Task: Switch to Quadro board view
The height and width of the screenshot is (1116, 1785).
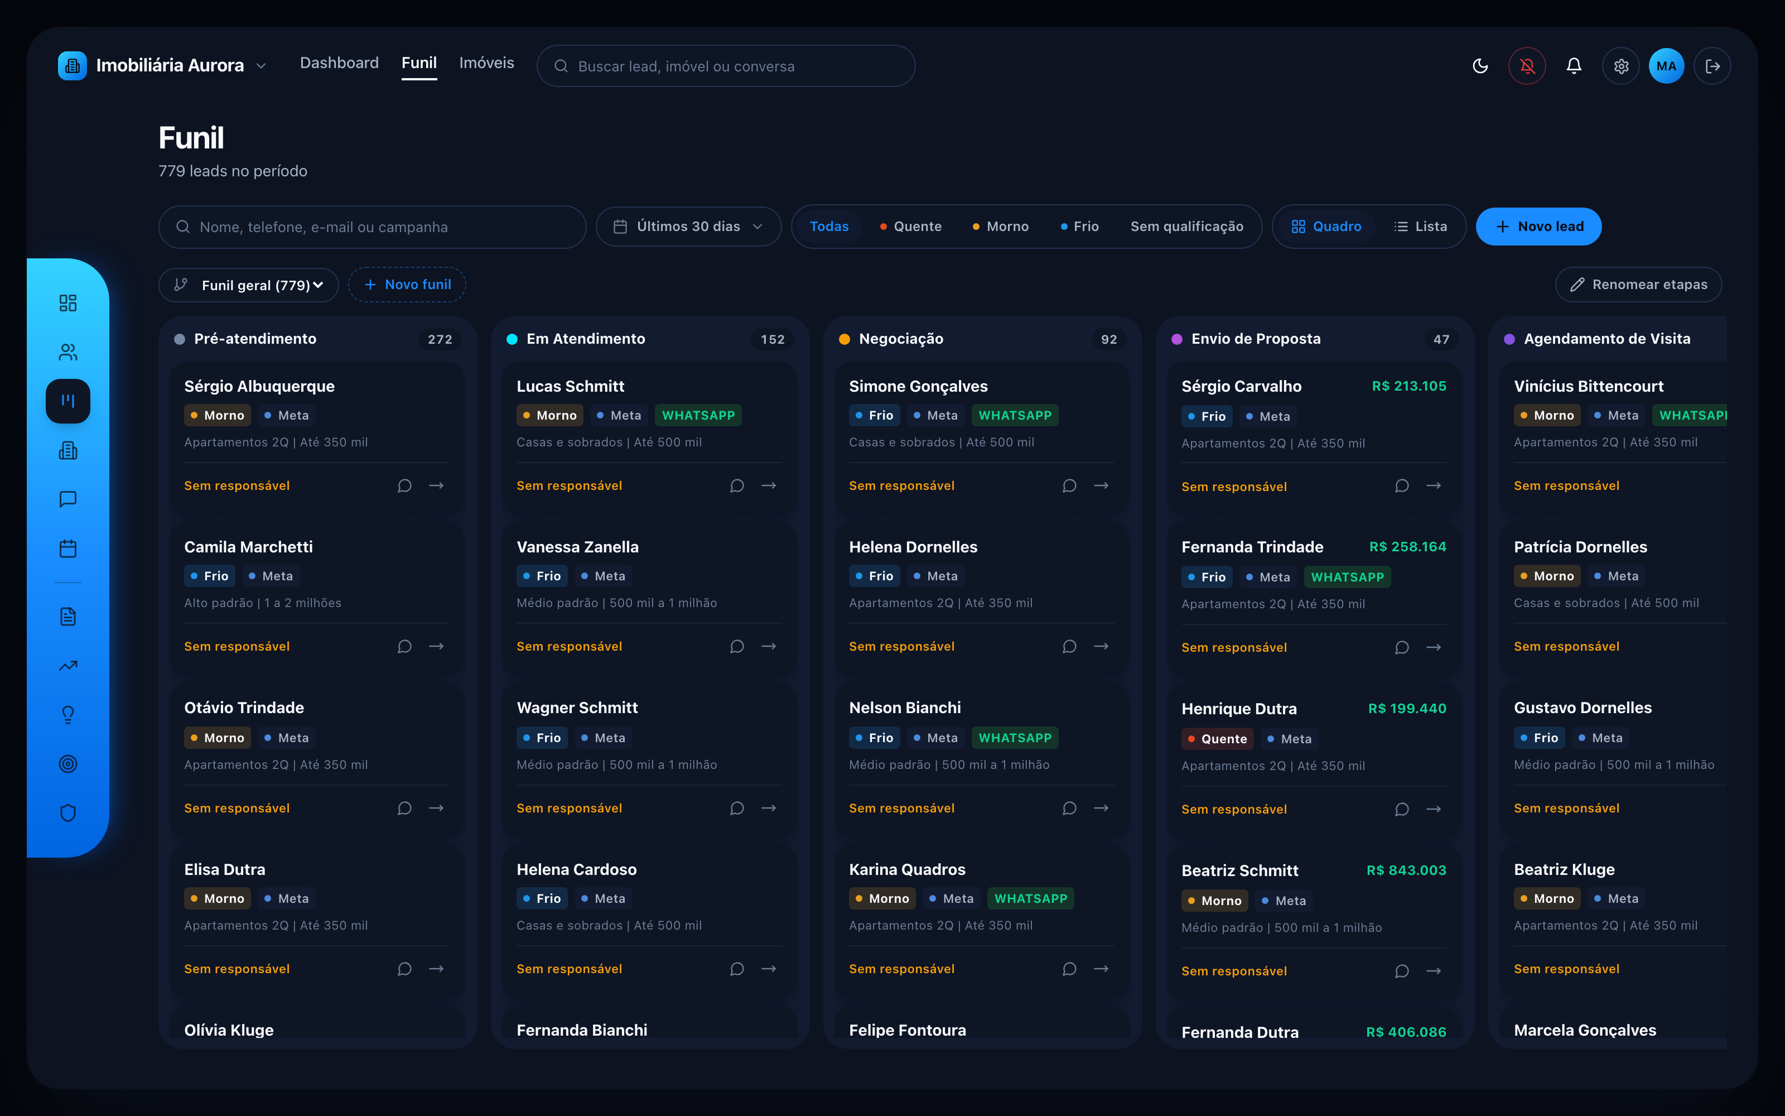Action: (1326, 227)
